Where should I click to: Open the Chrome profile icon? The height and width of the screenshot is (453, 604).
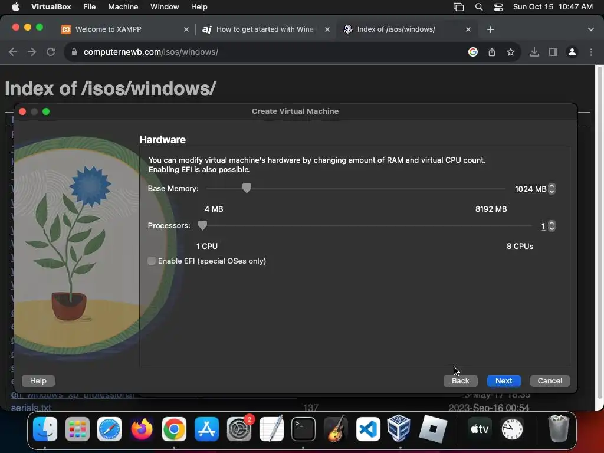[572, 52]
